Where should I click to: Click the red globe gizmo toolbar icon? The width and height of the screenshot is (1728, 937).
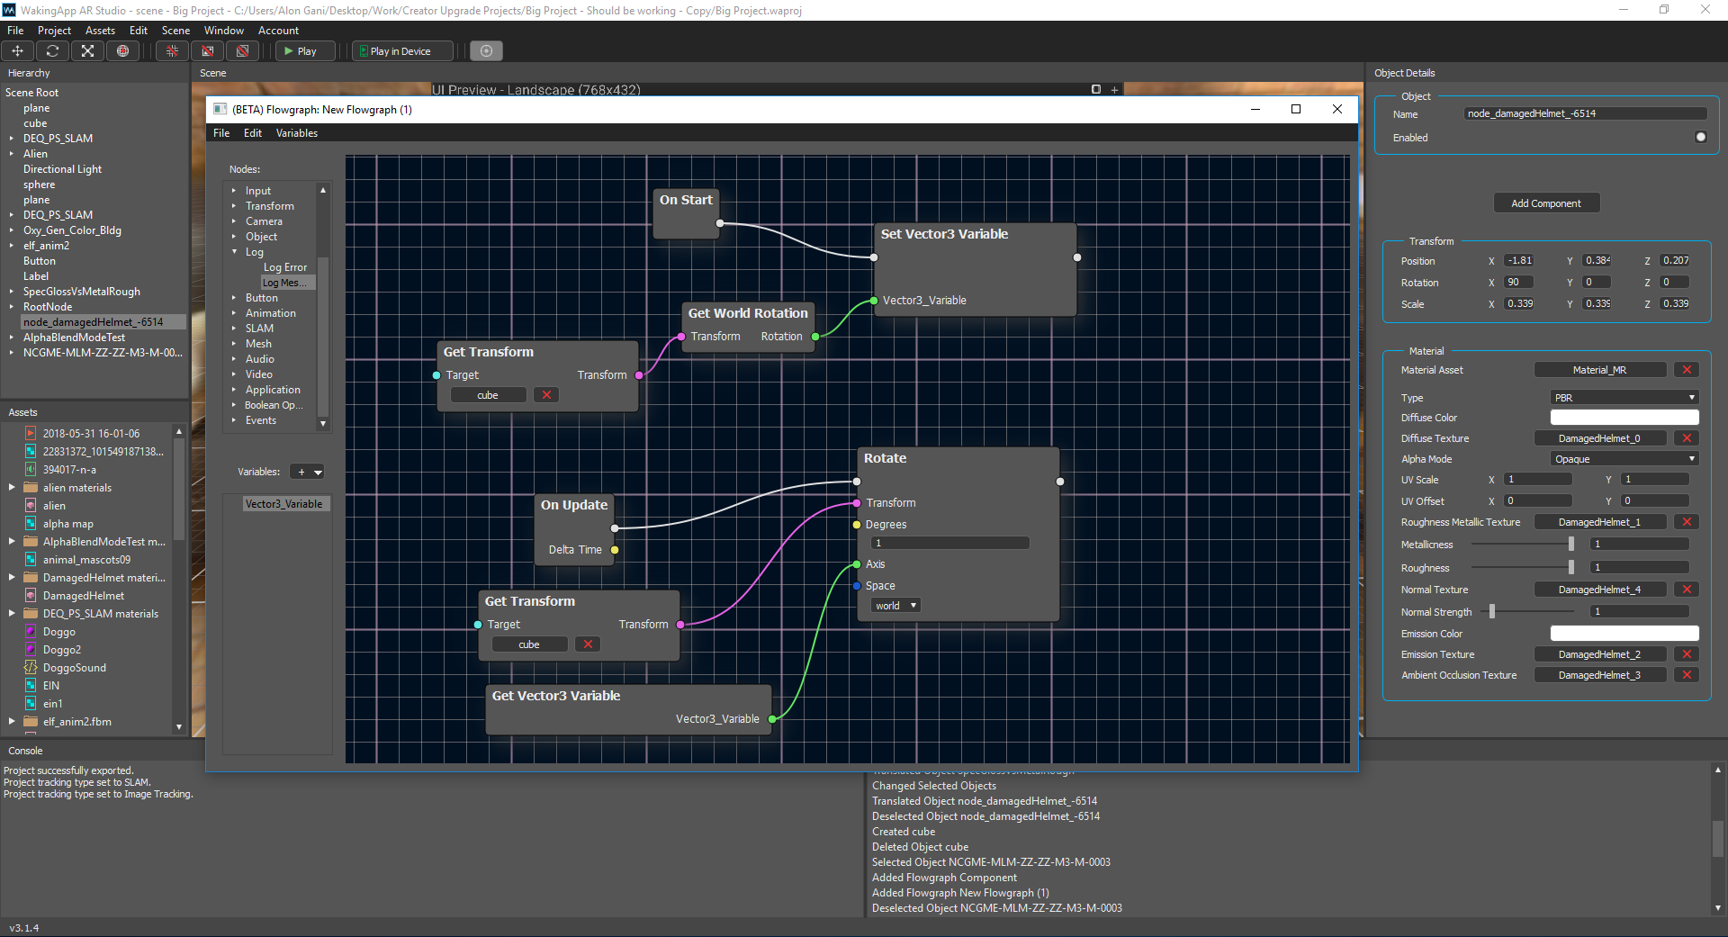coord(122,51)
